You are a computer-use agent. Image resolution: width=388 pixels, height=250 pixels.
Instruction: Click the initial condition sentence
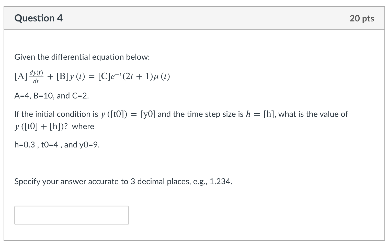click(179, 114)
